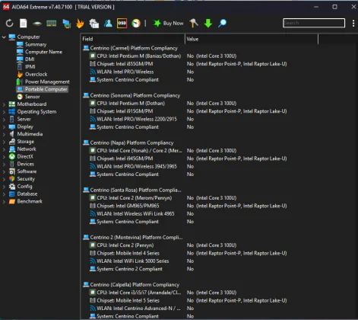Click the monitor diagnostics toolbar icon
Image resolution: width=358 pixels, height=320 pixels.
66,24
